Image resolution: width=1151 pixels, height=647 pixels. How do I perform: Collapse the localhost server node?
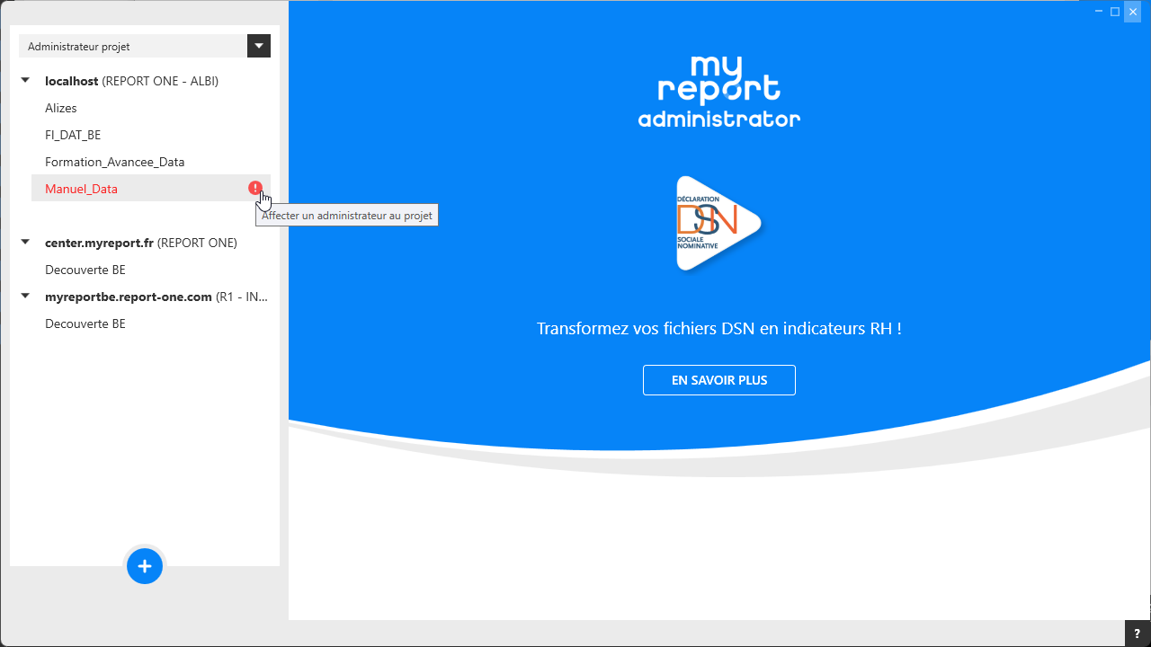tap(26, 81)
